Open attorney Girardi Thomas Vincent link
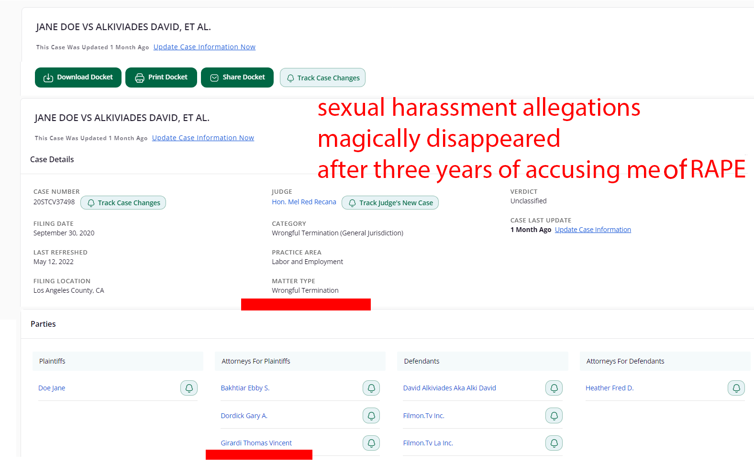Screen dimensions: 754x476 (x=256, y=443)
